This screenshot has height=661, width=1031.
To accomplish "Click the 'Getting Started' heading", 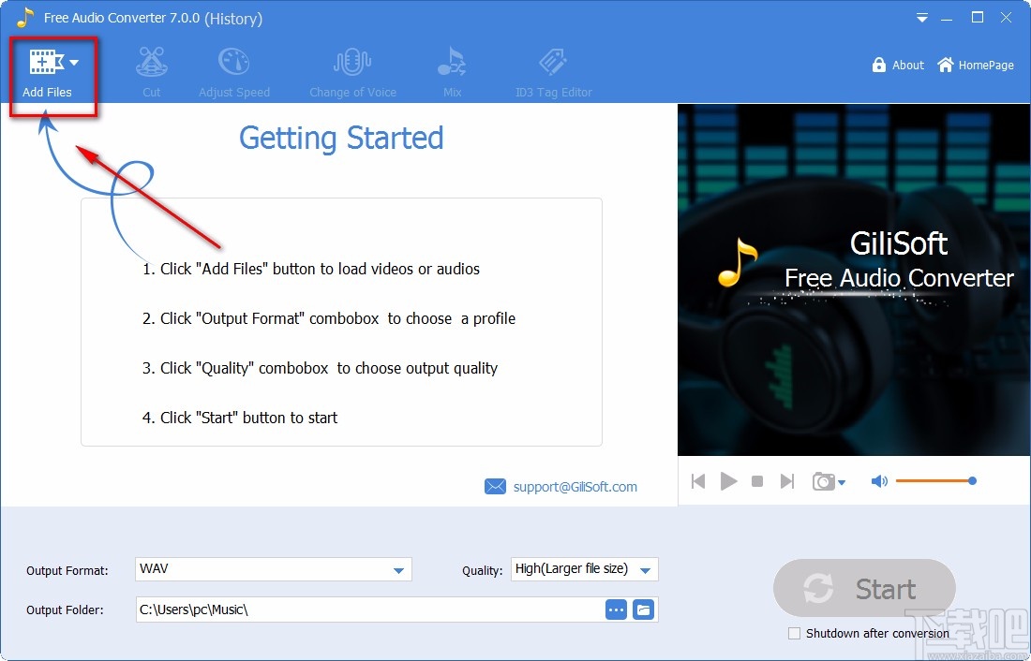I will click(x=340, y=138).
